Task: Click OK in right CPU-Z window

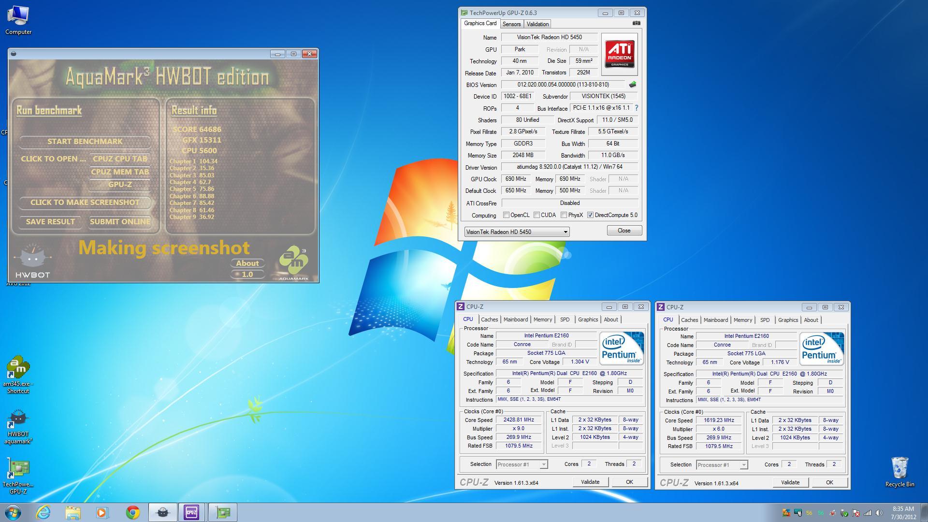Action: coord(829,482)
